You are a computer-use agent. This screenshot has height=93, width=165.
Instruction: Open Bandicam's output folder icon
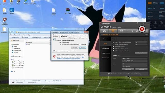[133, 31]
